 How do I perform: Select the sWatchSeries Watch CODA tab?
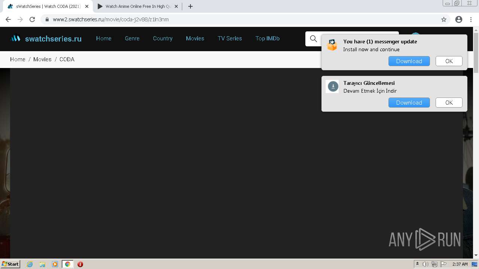tap(48, 6)
